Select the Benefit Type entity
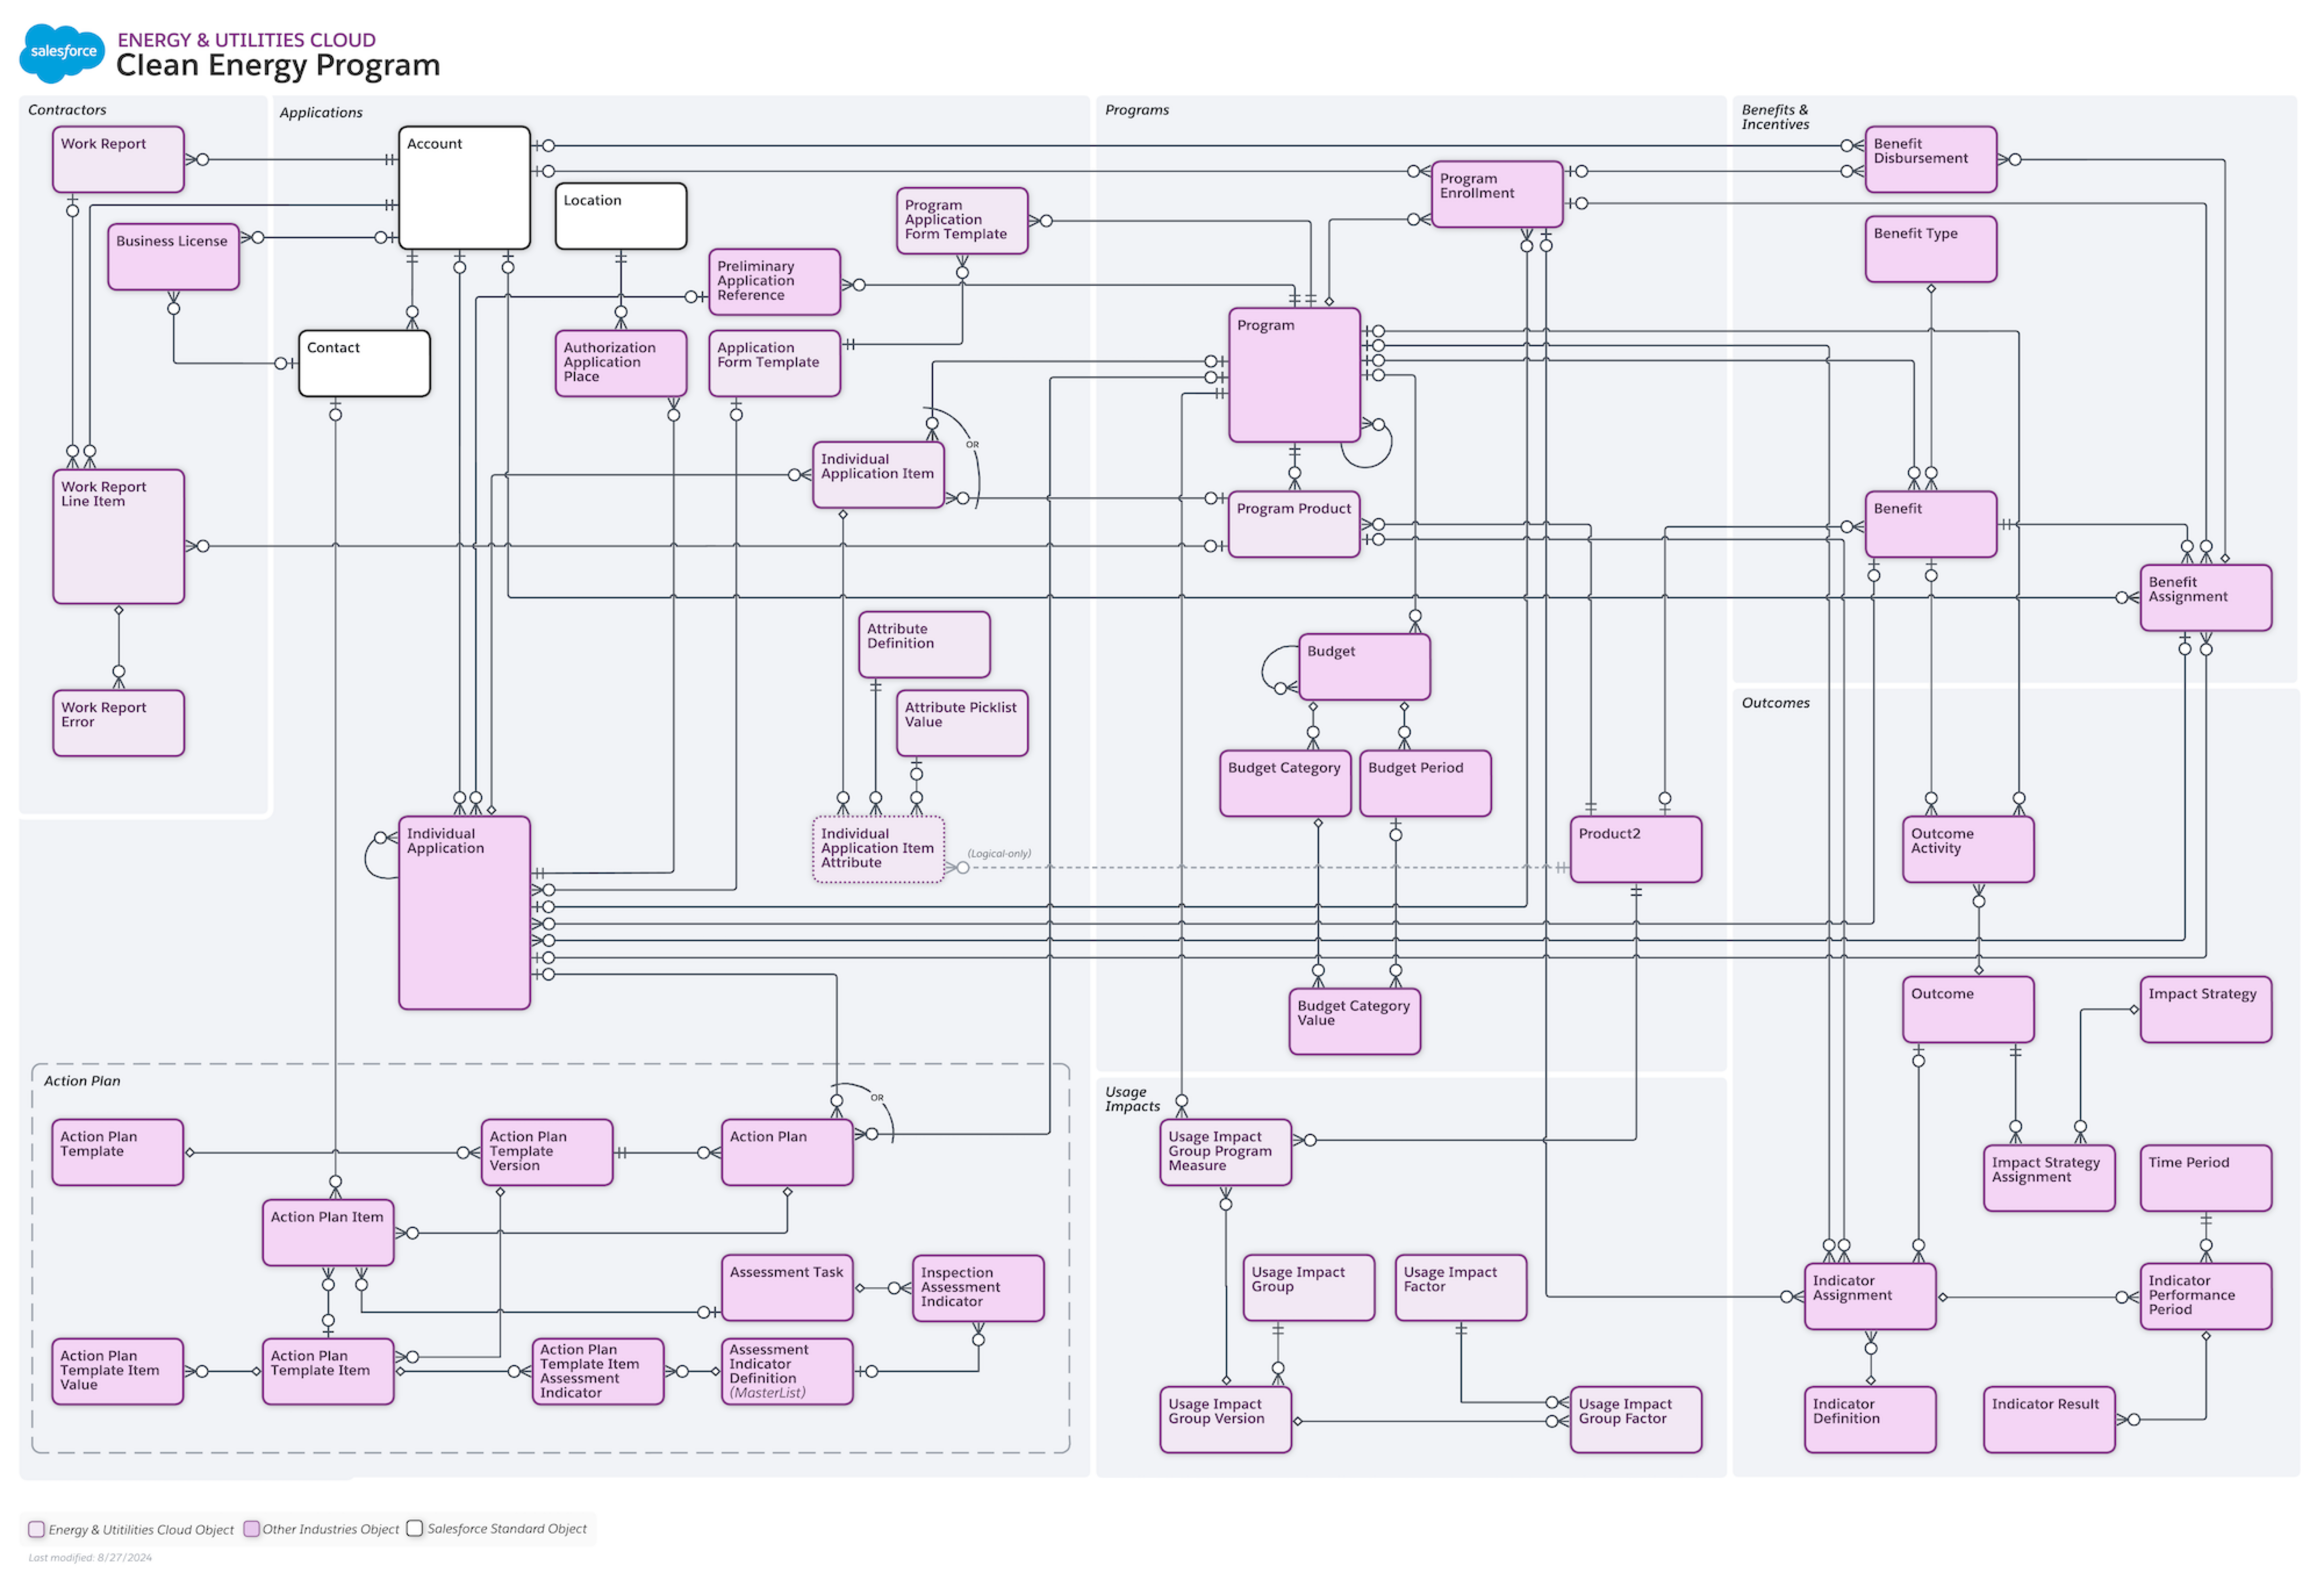 (1931, 249)
